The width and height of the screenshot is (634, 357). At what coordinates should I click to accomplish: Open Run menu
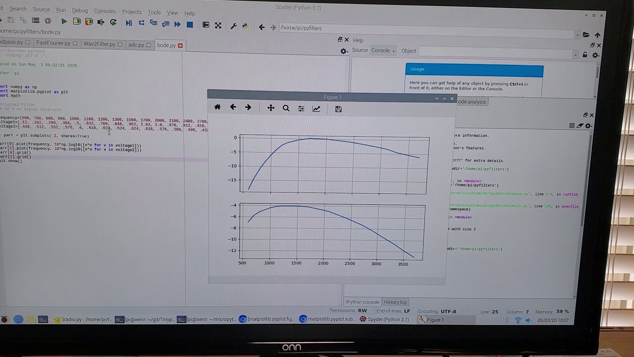[x=61, y=10]
